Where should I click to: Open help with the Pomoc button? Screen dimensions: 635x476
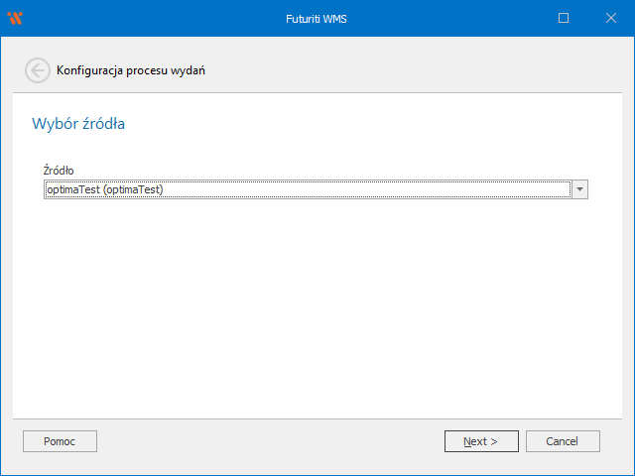coord(60,441)
